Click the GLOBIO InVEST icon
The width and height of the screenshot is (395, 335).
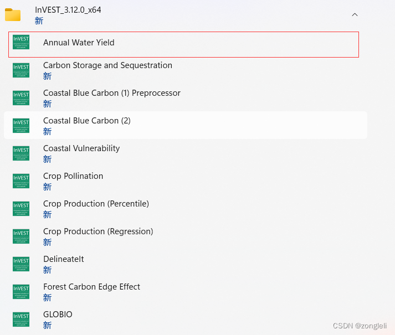point(21,319)
